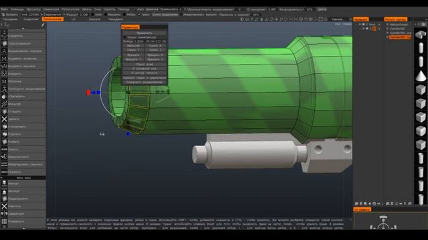Click the Развернуть icon
This screenshot has width=428, height=240.
pos(4,221)
